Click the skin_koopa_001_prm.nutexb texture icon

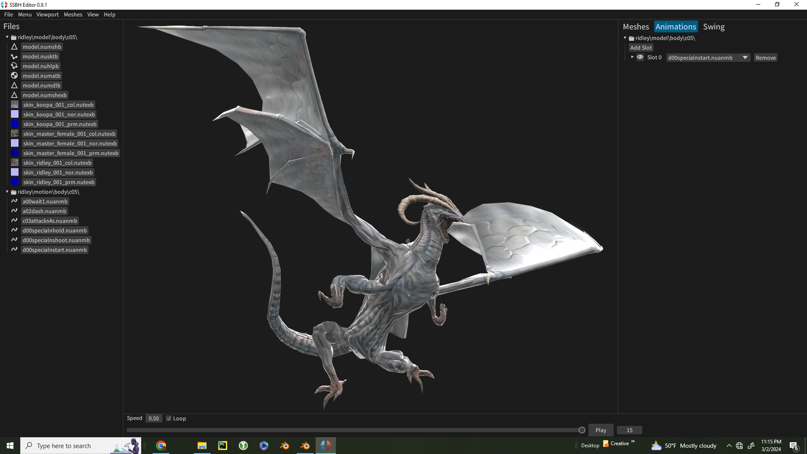[x=14, y=124]
